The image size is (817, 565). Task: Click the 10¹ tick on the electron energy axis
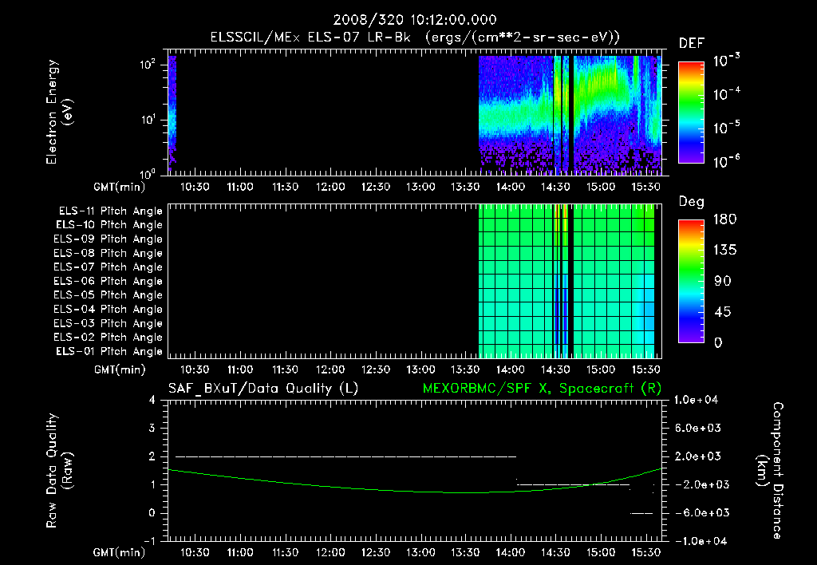click(x=148, y=120)
